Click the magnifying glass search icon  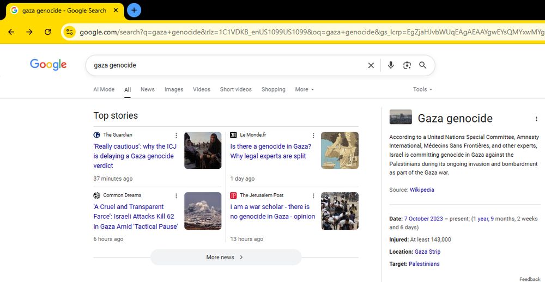[423, 65]
